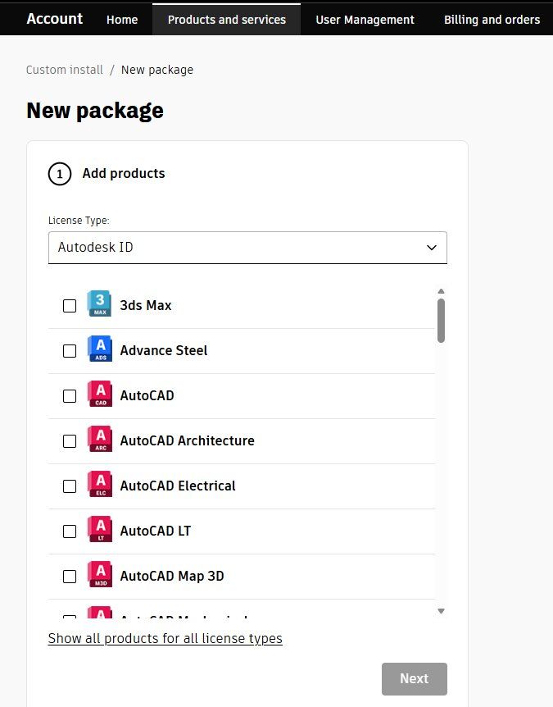553x707 pixels.
Task: Go to the Home tab
Action: [x=122, y=20]
